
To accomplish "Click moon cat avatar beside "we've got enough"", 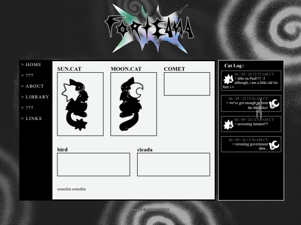I will coord(274,104).
